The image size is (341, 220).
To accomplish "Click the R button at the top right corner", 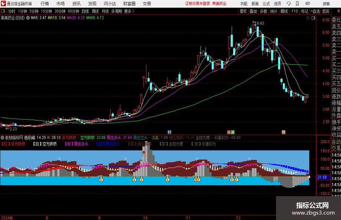I will click(338, 11).
